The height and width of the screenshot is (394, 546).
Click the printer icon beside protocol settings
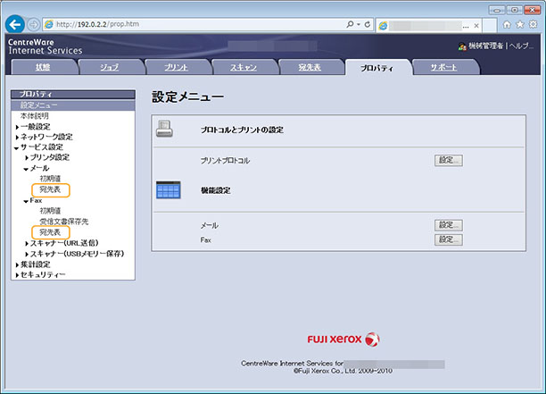coord(168,130)
